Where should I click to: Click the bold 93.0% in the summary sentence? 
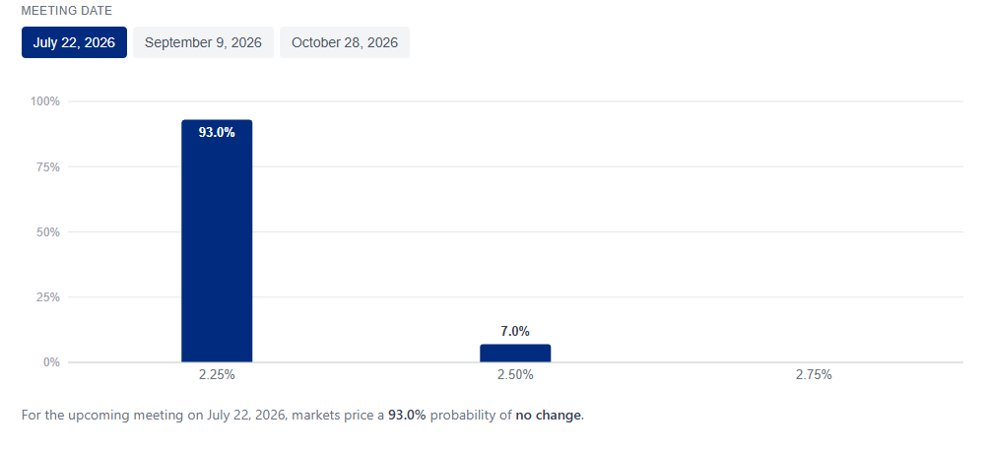(x=407, y=416)
